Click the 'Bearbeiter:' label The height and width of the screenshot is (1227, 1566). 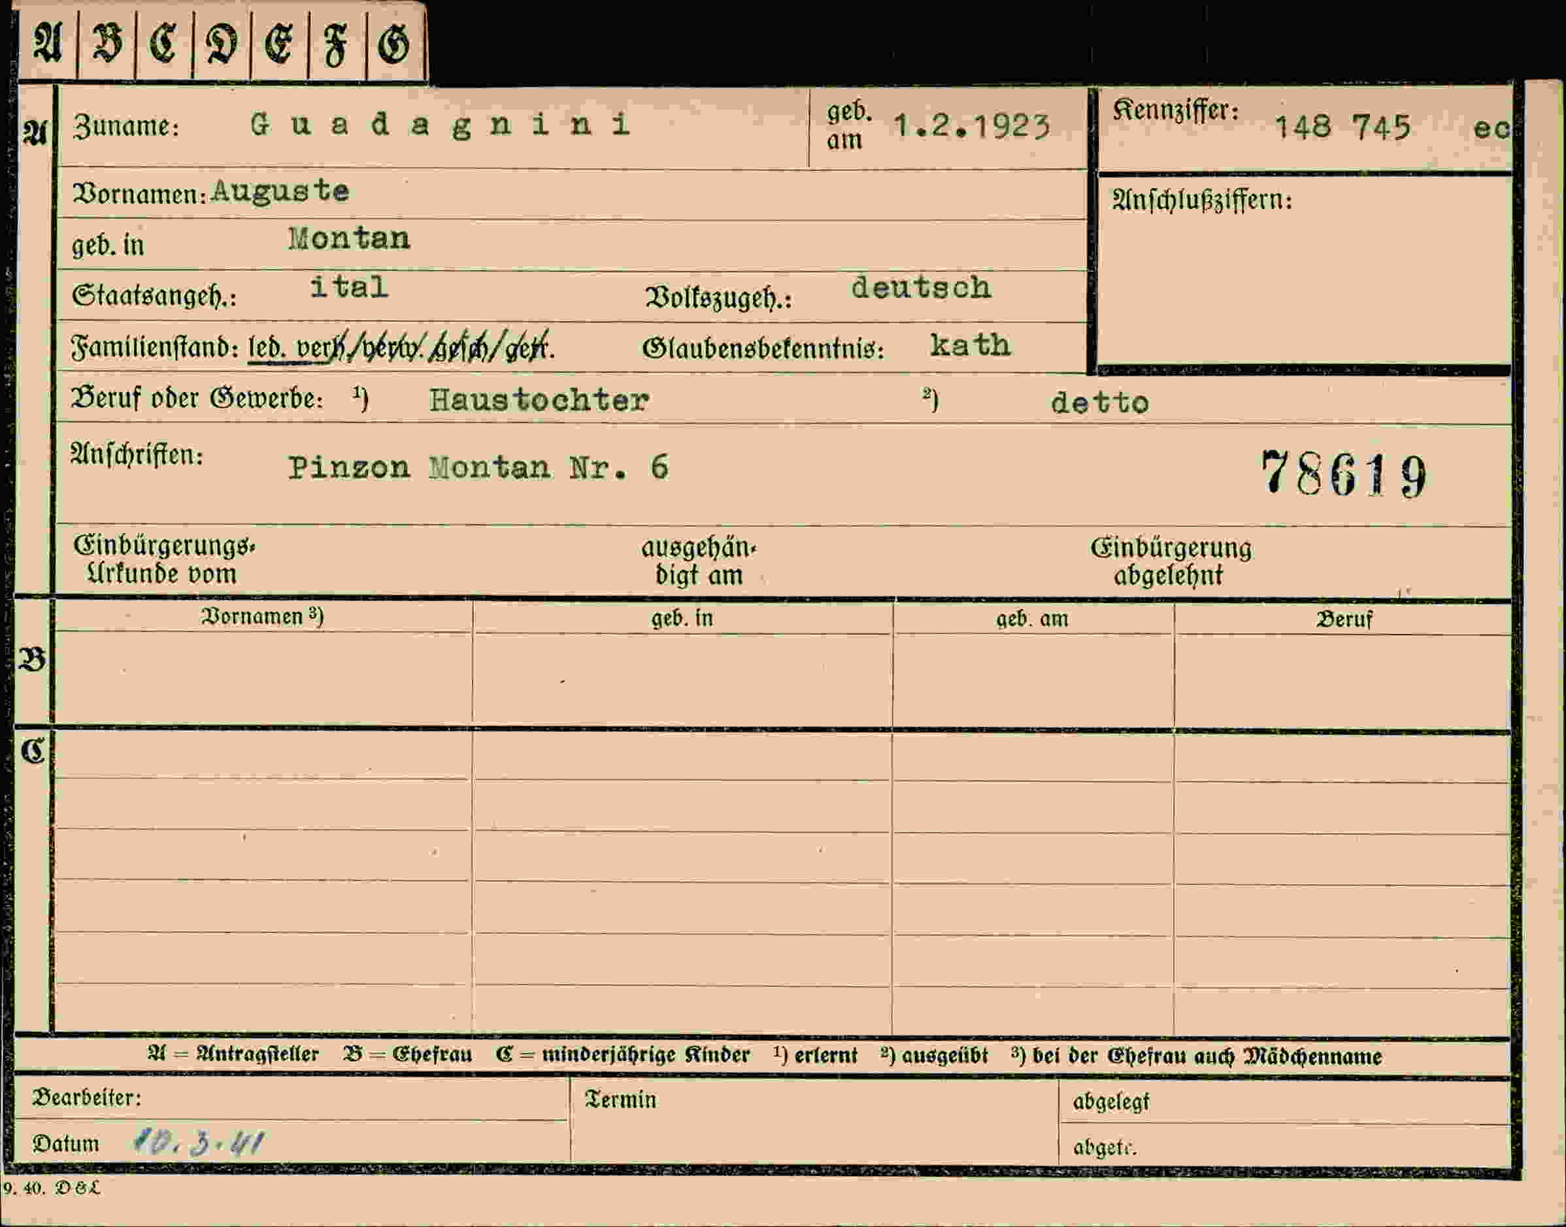point(86,1098)
